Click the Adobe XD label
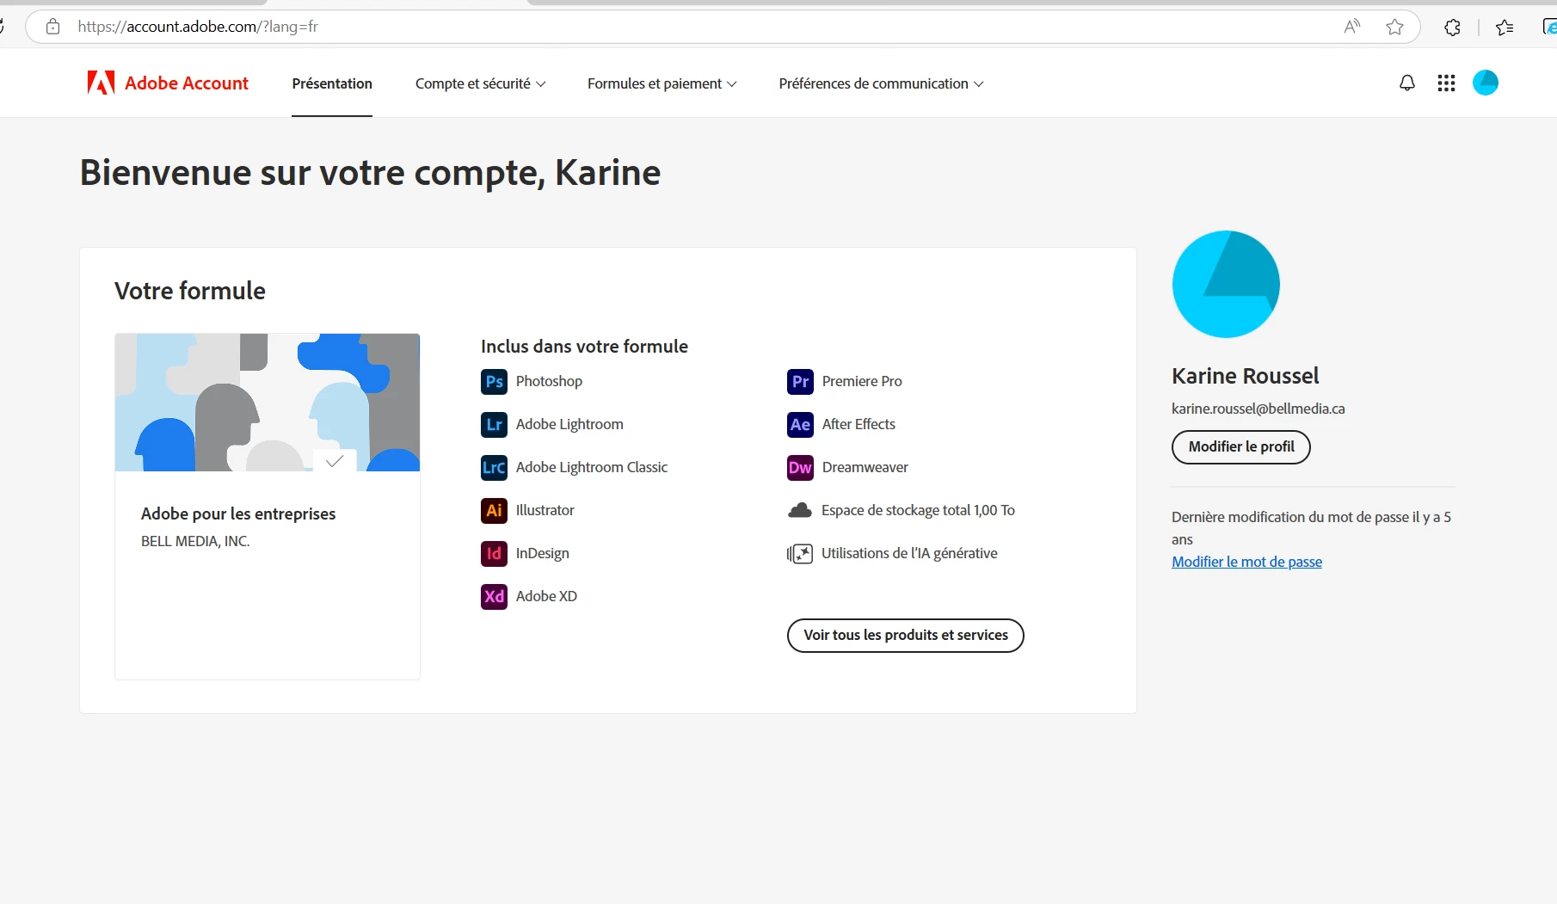This screenshot has width=1557, height=904. (546, 596)
